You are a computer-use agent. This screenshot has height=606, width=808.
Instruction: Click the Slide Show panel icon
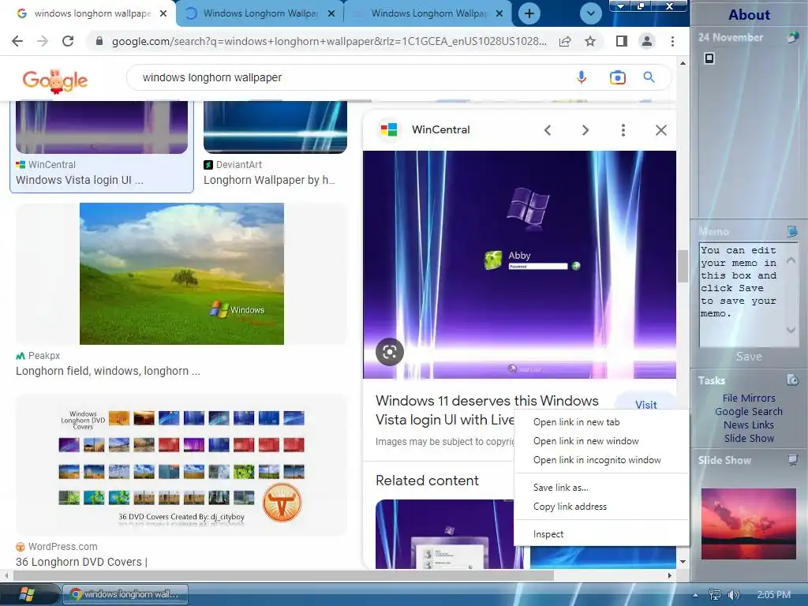coord(792,460)
